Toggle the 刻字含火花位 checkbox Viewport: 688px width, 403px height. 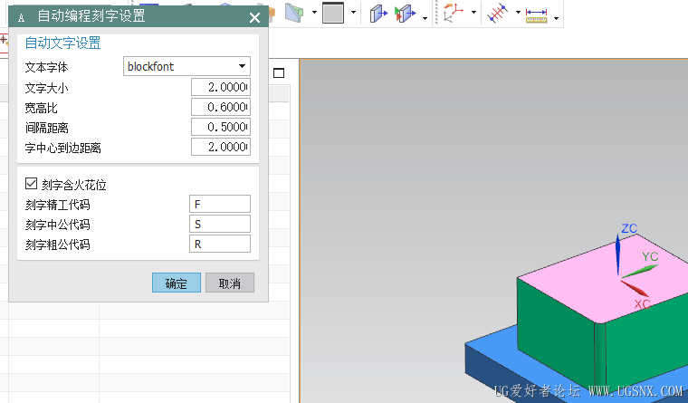(32, 184)
